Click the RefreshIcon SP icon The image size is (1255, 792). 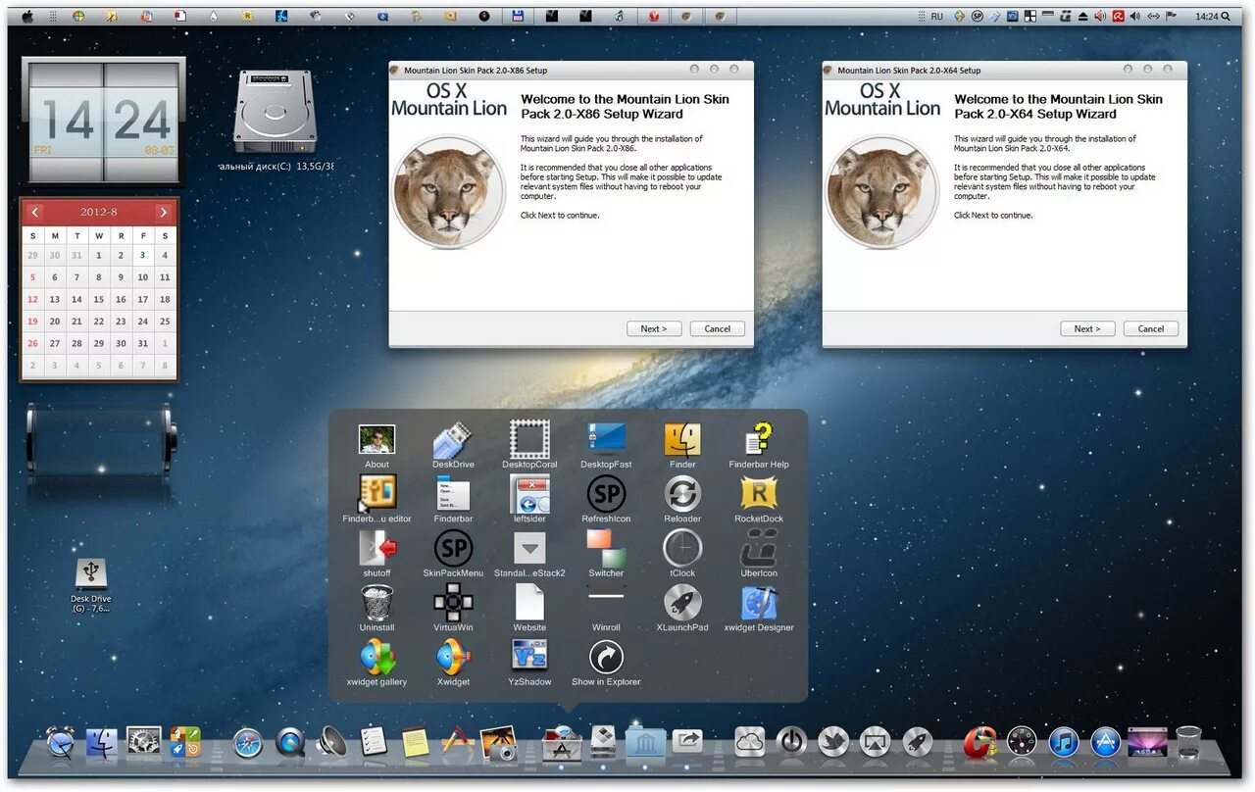pyautogui.click(x=606, y=494)
